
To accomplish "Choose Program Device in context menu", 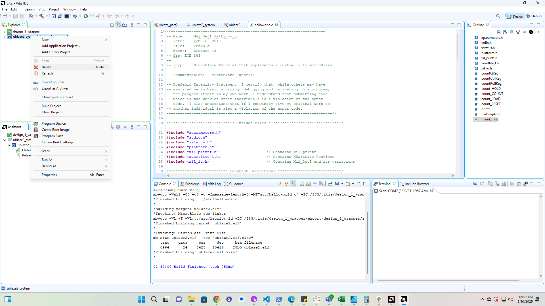I will click(53, 124).
